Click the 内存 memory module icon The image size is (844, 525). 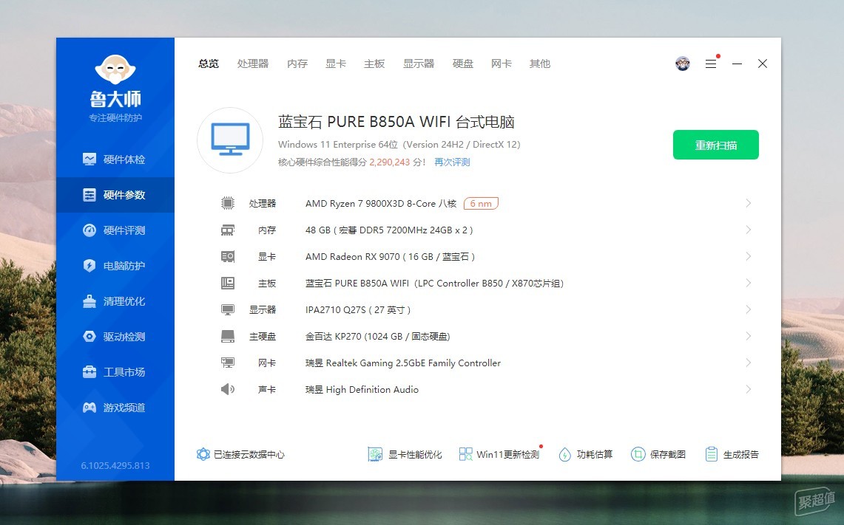click(228, 230)
